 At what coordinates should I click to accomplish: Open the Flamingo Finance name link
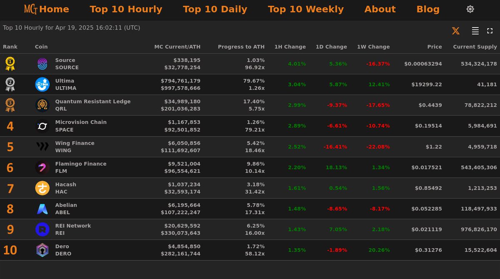[81, 164]
